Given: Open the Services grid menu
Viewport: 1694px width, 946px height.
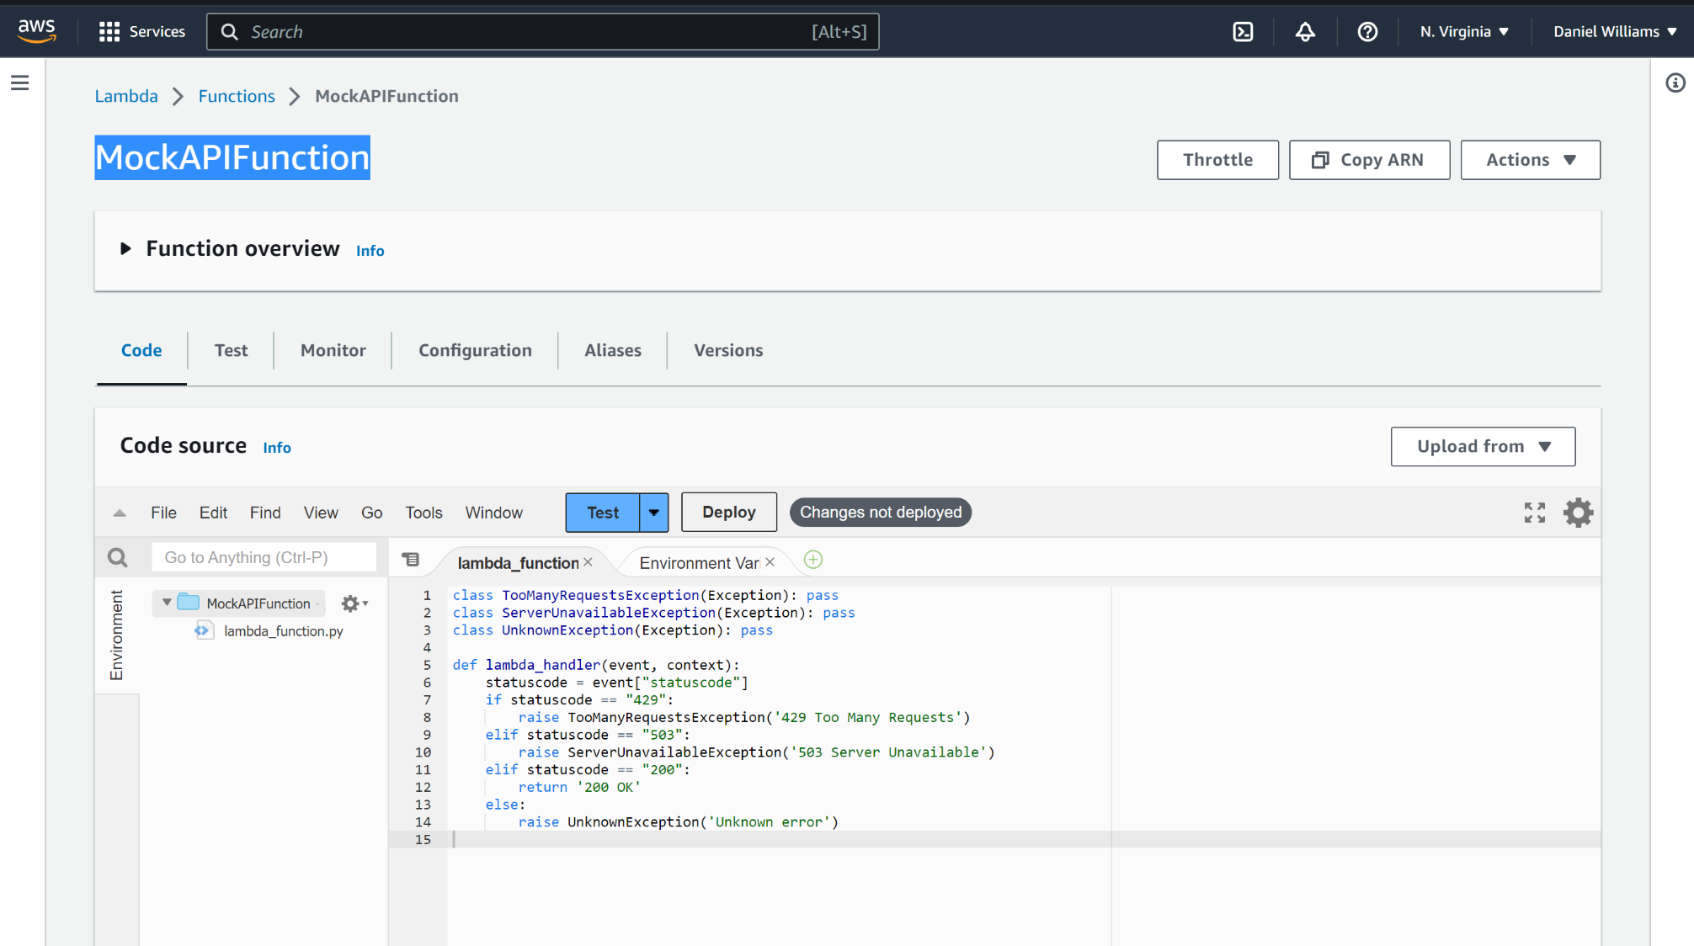Looking at the screenshot, I should pyautogui.click(x=141, y=31).
